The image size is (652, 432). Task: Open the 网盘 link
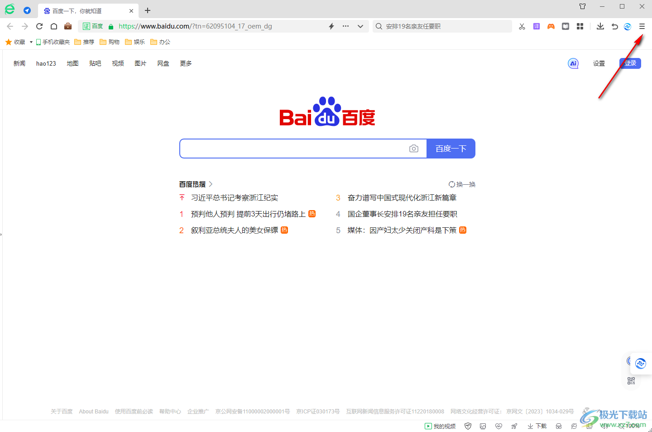point(163,63)
